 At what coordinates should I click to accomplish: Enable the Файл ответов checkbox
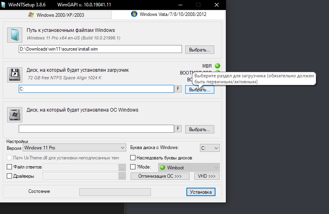tap(9, 167)
